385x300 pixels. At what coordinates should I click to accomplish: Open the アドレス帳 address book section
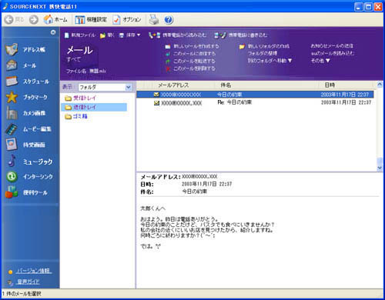pos(25,49)
